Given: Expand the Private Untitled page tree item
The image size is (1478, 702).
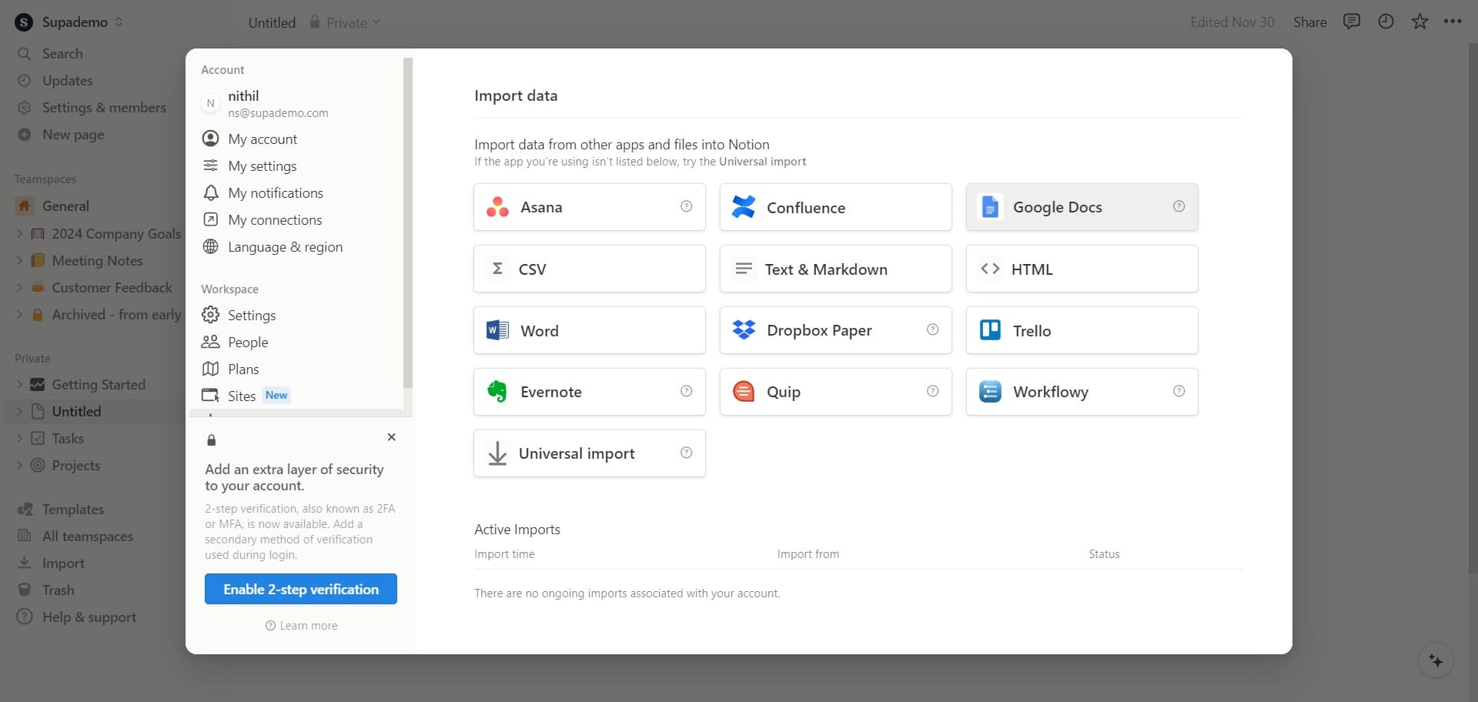Looking at the screenshot, I should [x=19, y=411].
